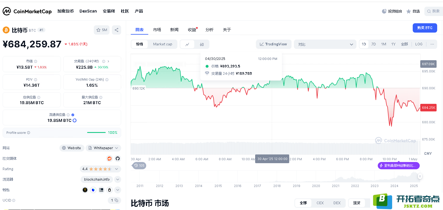Screen dimensions: 443x210
Task: Switch to the 收益 tab
Action: pos(192,30)
